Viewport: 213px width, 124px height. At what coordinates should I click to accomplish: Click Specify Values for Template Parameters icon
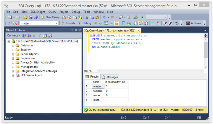coord(177,23)
